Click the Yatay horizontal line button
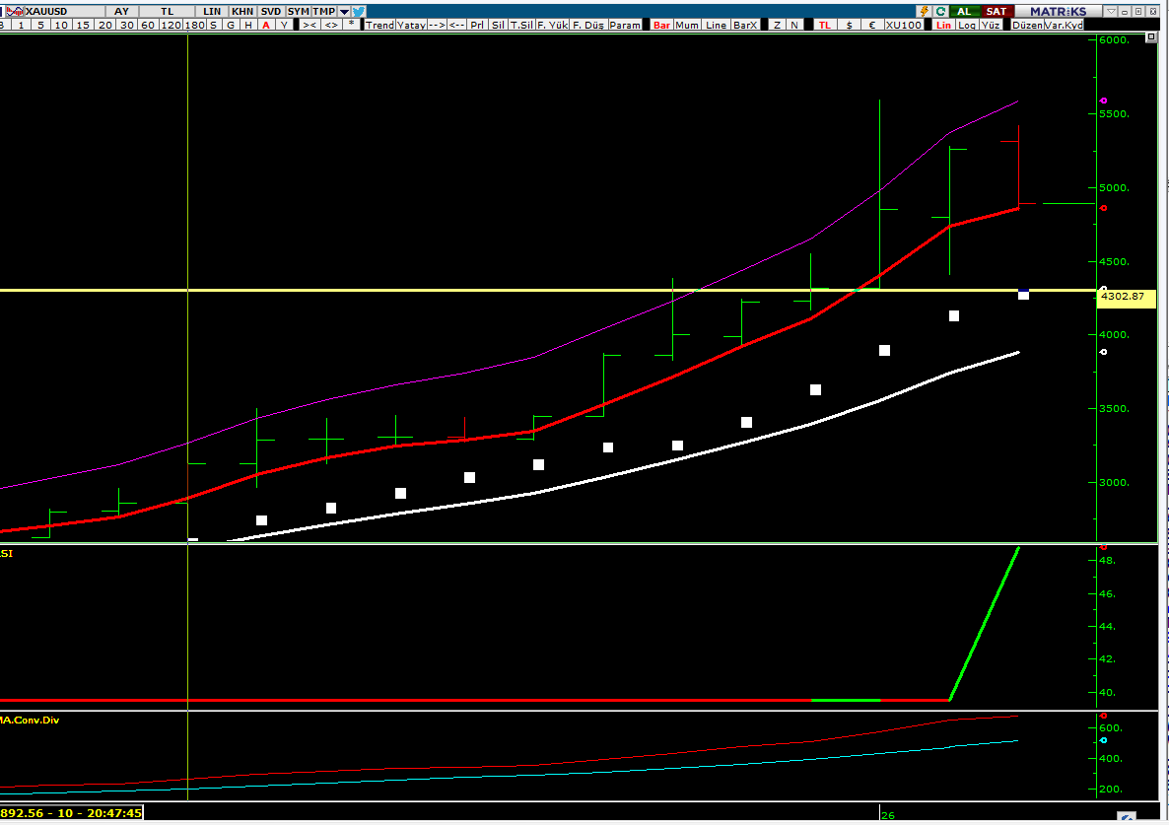 click(411, 25)
